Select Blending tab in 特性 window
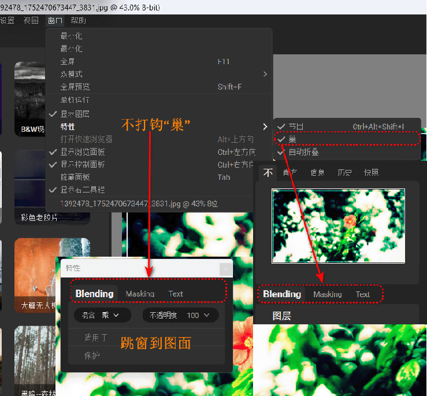 [95, 294]
